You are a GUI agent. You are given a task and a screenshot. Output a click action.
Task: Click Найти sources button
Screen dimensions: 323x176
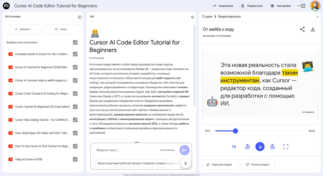coord(62,29)
